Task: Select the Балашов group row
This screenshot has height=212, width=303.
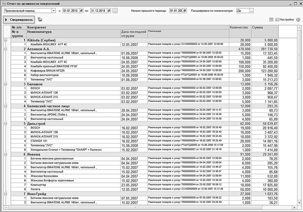Action: pos(145,84)
